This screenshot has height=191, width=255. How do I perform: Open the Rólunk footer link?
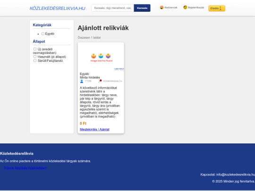coord(9,168)
